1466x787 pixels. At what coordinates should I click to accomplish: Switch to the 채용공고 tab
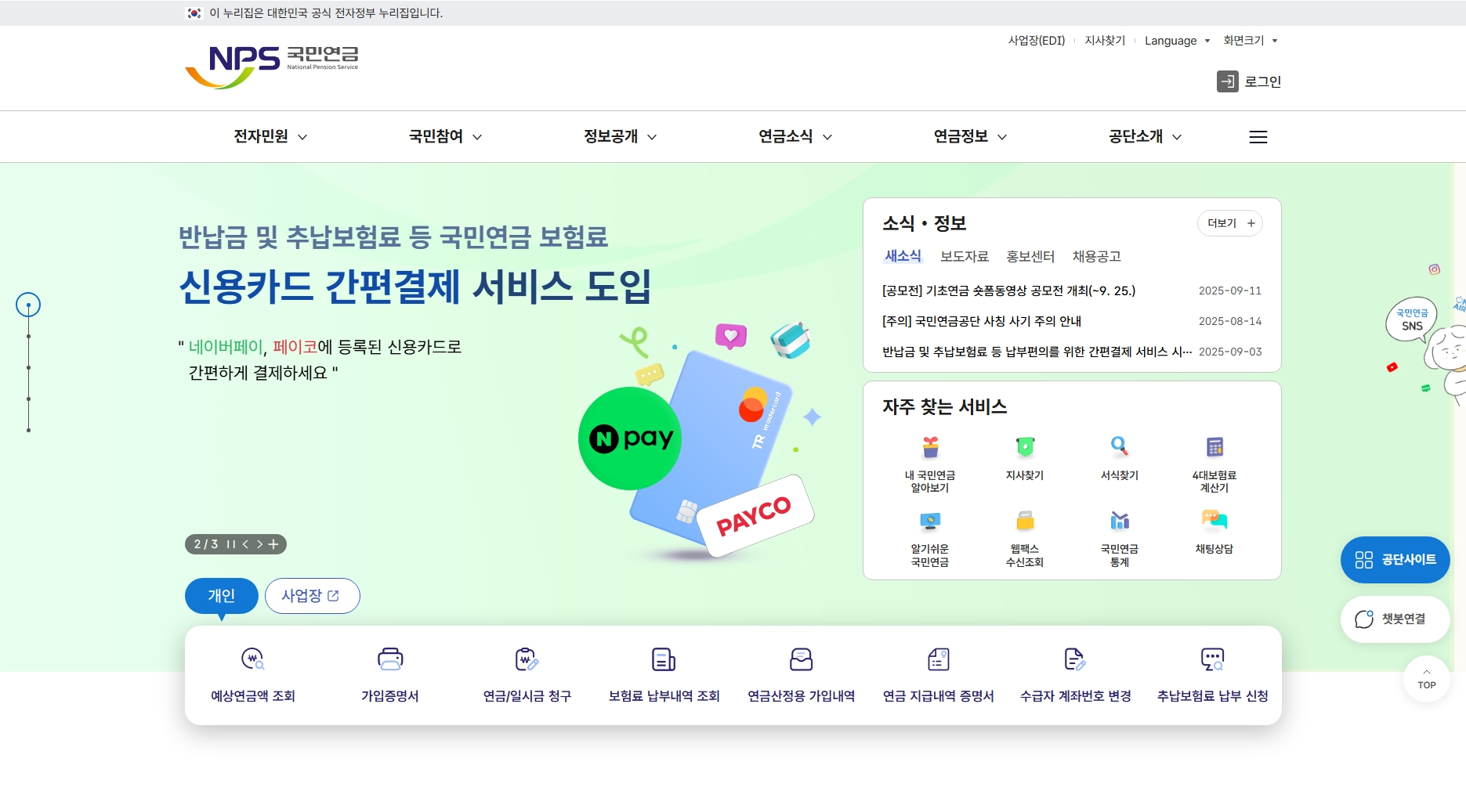[x=1096, y=256]
